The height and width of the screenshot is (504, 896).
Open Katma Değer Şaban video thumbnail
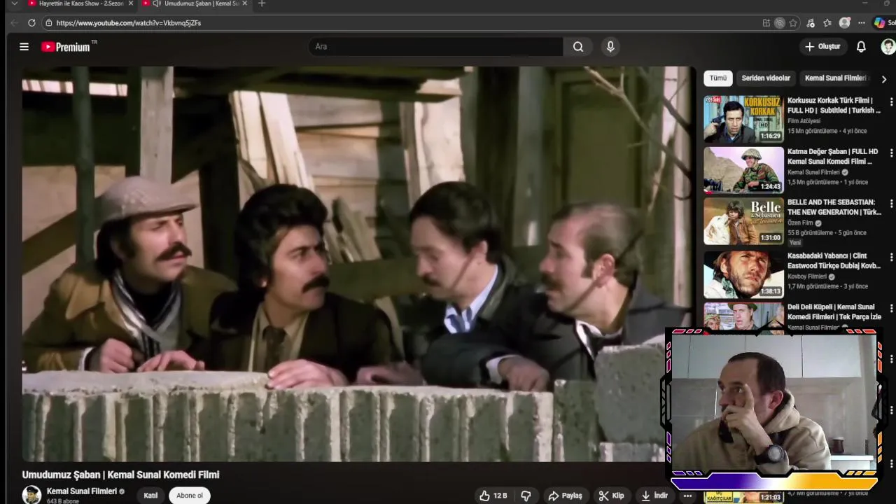(x=743, y=170)
